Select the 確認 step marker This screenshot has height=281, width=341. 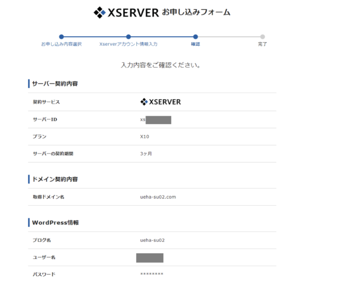coord(195,37)
